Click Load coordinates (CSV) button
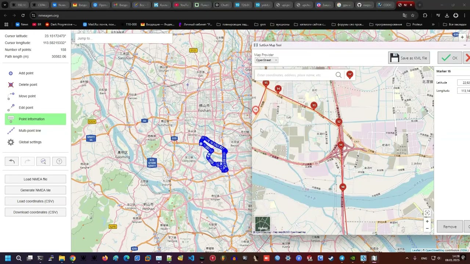Screen dimensions: 470x264 [35, 201]
